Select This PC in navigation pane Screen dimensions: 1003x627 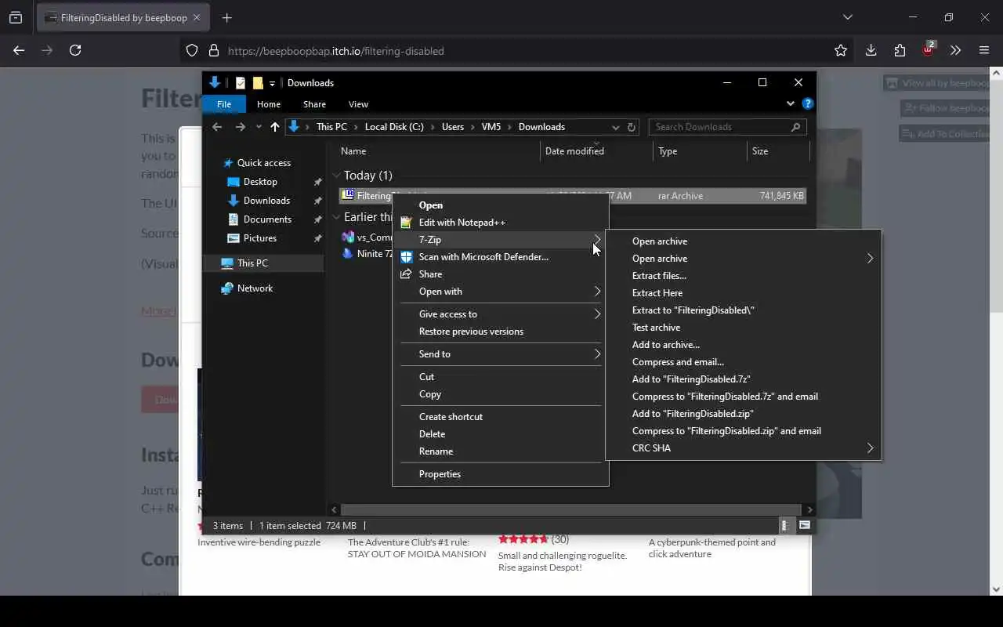[x=252, y=263]
